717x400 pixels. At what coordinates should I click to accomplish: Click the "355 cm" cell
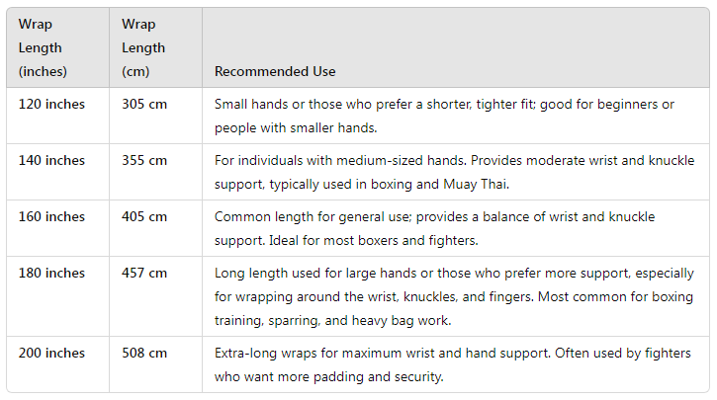[x=143, y=160]
